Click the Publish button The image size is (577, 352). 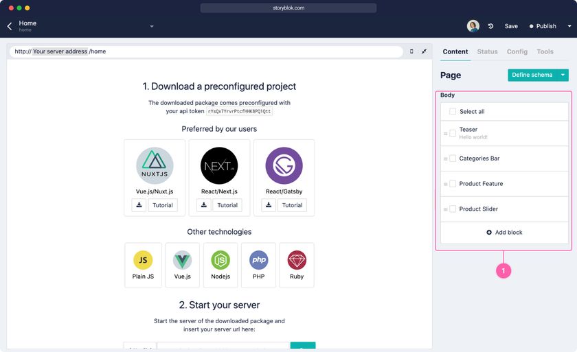click(x=543, y=26)
